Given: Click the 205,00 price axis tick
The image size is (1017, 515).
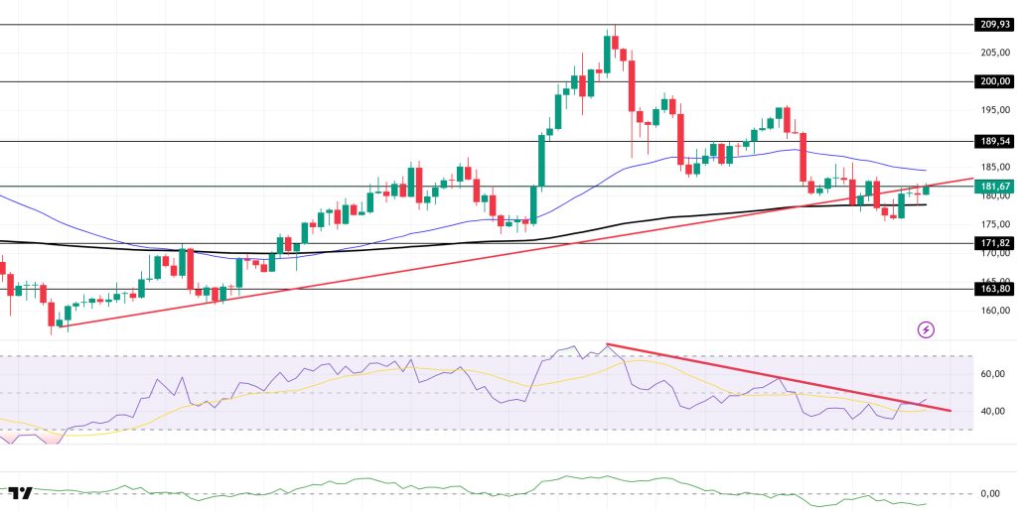Looking at the screenshot, I should point(993,53).
